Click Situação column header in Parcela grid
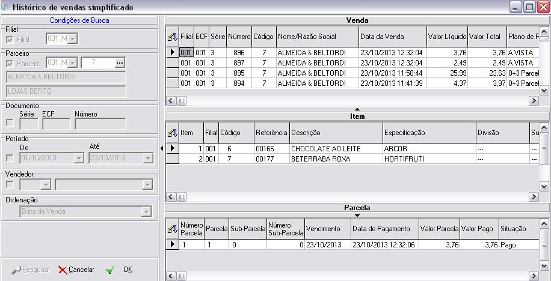The height and width of the screenshot is (281, 551). pos(519,229)
